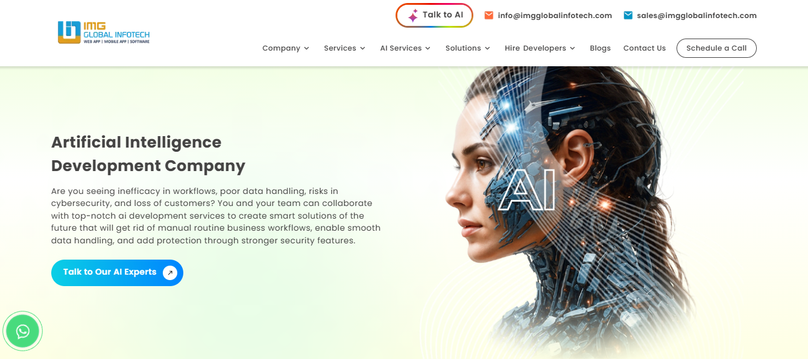Screen dimensions: 808x359
Task: Select the Hire Developers menu label
Action: [535, 48]
